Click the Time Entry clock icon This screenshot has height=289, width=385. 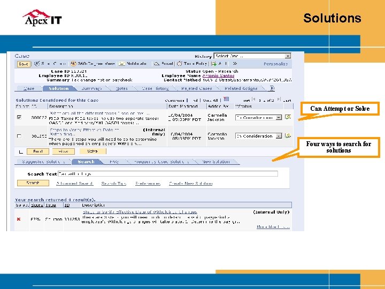point(180,64)
